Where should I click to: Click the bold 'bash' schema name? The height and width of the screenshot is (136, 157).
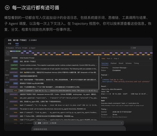pyautogui.click(x=103, y=101)
